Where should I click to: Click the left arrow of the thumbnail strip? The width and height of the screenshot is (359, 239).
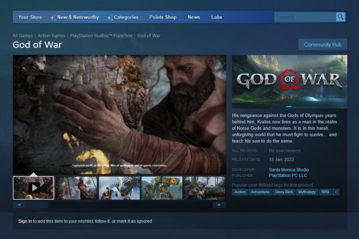pos(19,205)
